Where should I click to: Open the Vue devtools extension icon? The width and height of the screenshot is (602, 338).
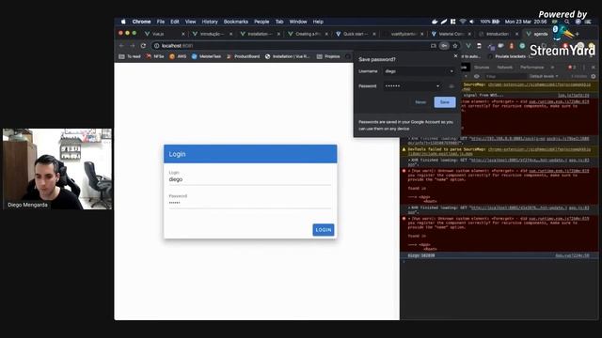click(x=468, y=46)
